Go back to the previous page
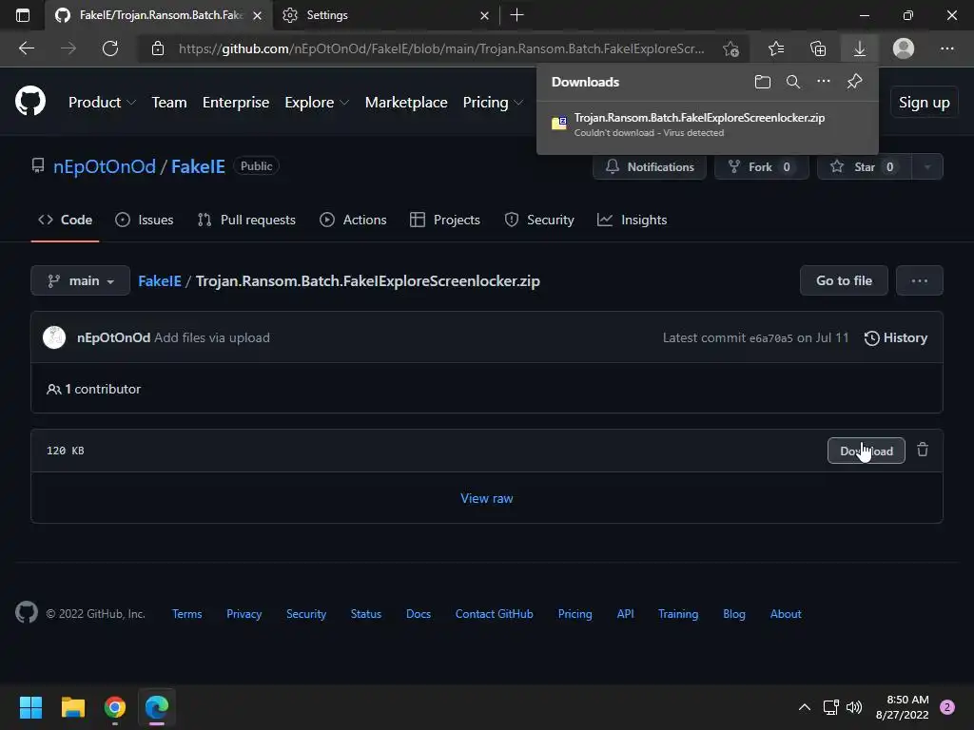This screenshot has width=974, height=730. click(x=26, y=48)
